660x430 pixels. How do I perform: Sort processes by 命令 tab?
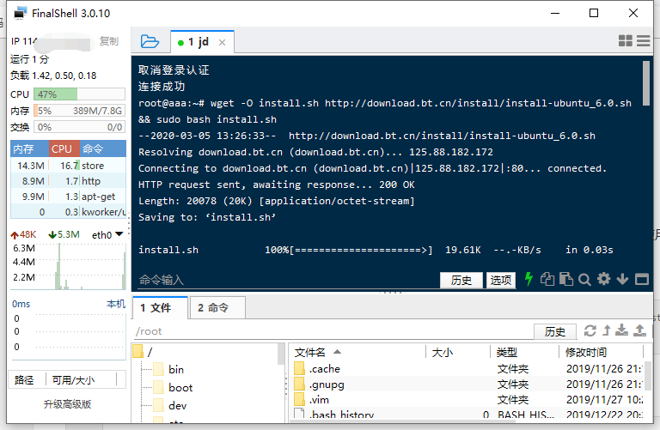pos(103,148)
